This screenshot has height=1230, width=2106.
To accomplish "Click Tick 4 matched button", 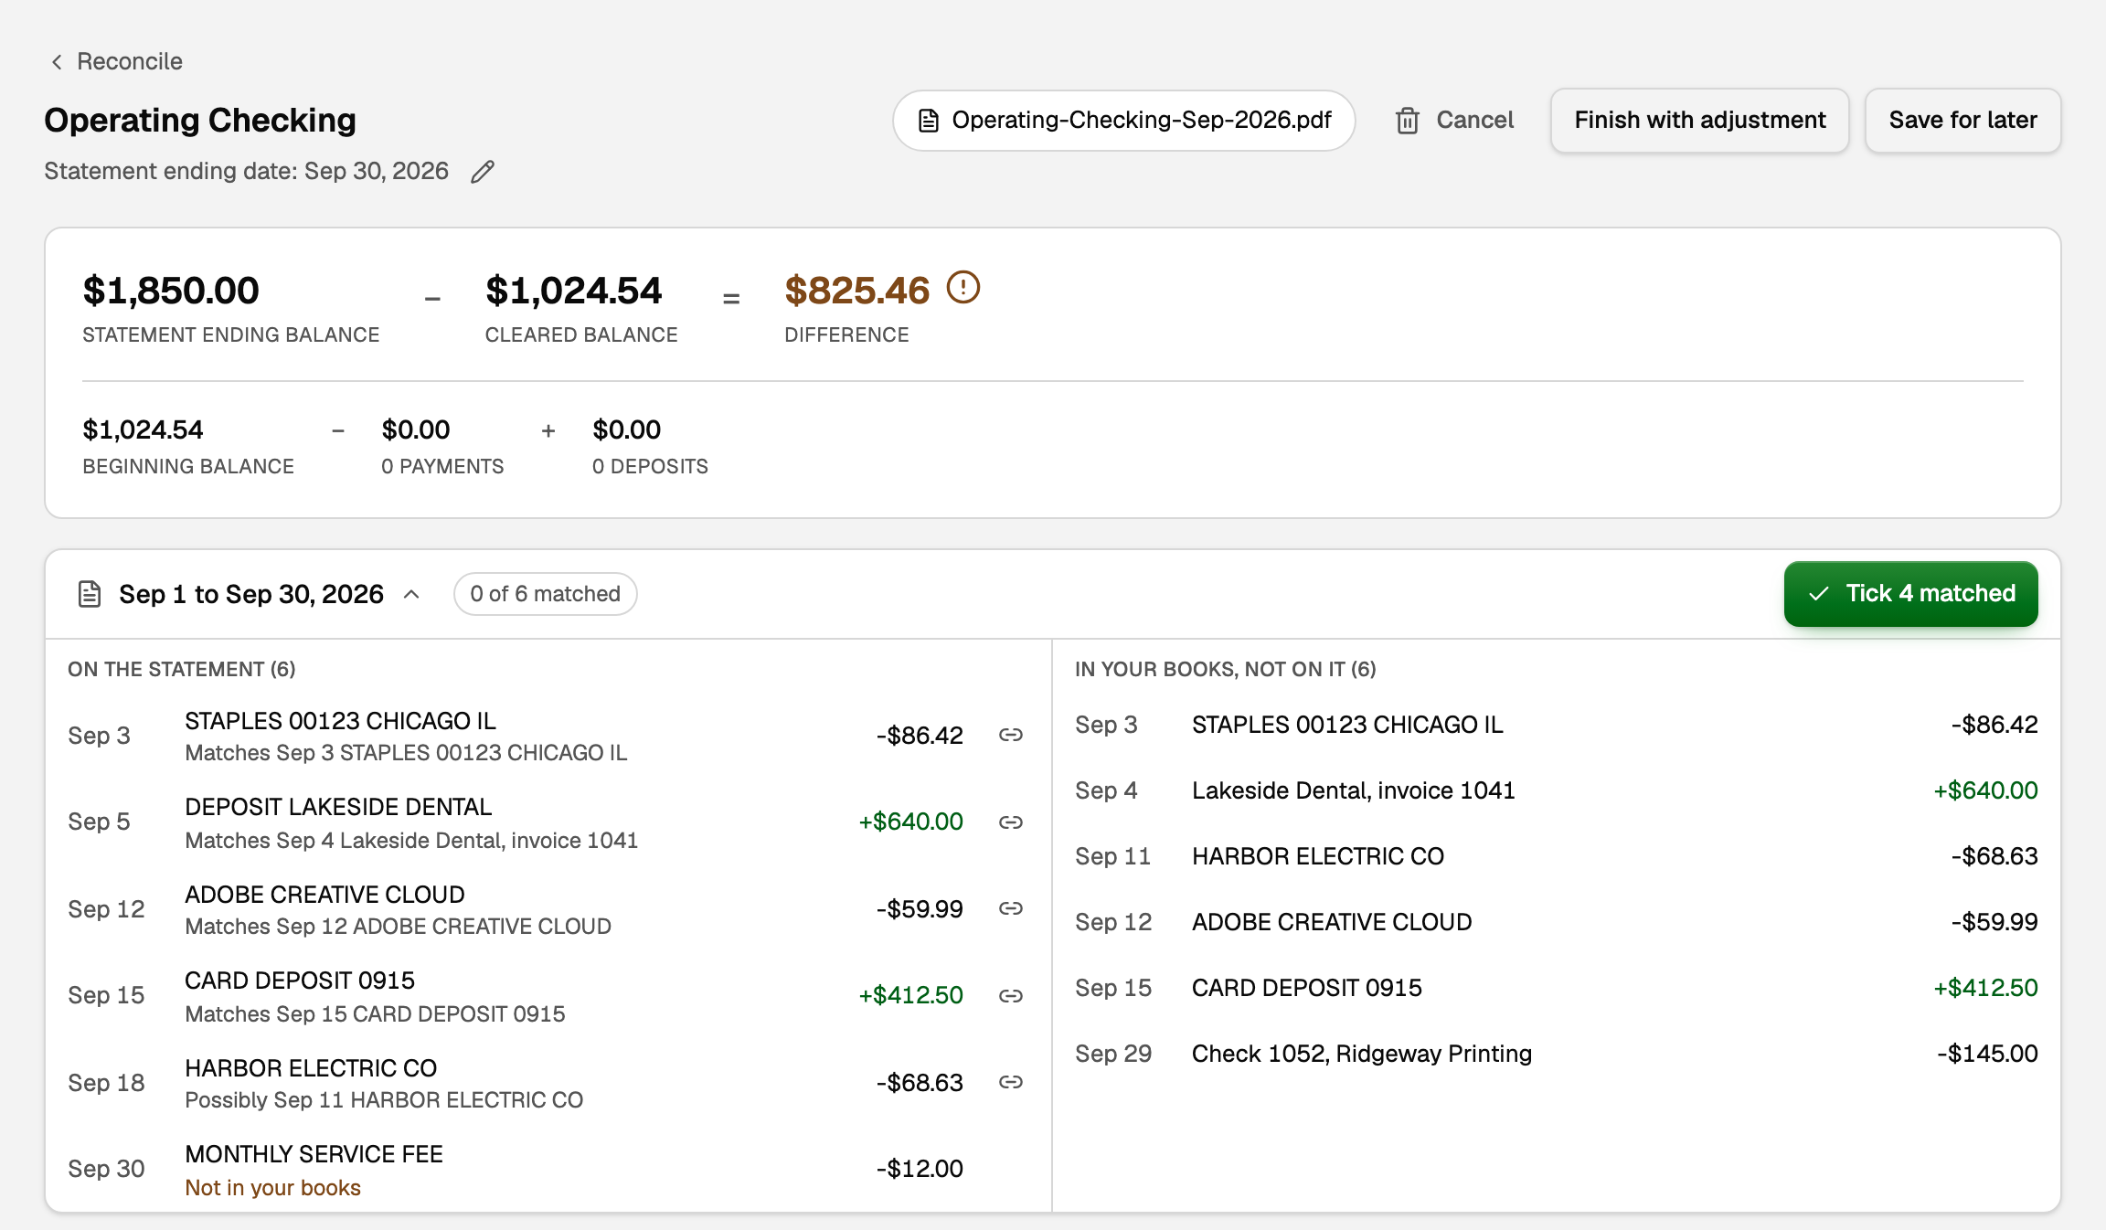I will (x=1910, y=594).
